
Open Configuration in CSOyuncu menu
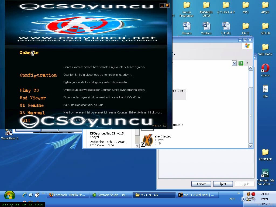[x=38, y=75]
